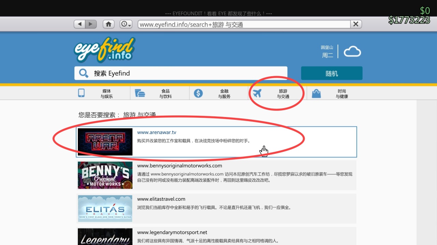The height and width of the screenshot is (245, 437).
Task: Click the home icon in the browser toolbar
Action: click(109, 24)
